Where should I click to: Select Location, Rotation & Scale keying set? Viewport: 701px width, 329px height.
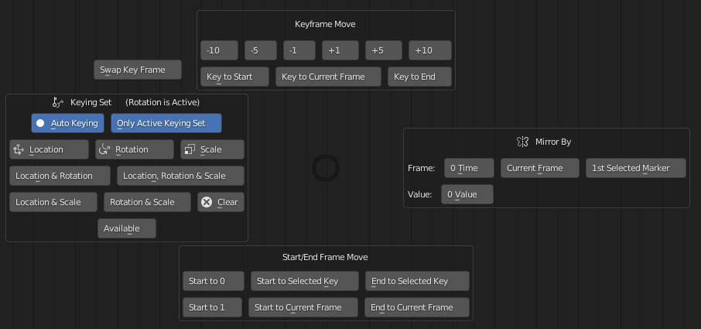(180, 176)
